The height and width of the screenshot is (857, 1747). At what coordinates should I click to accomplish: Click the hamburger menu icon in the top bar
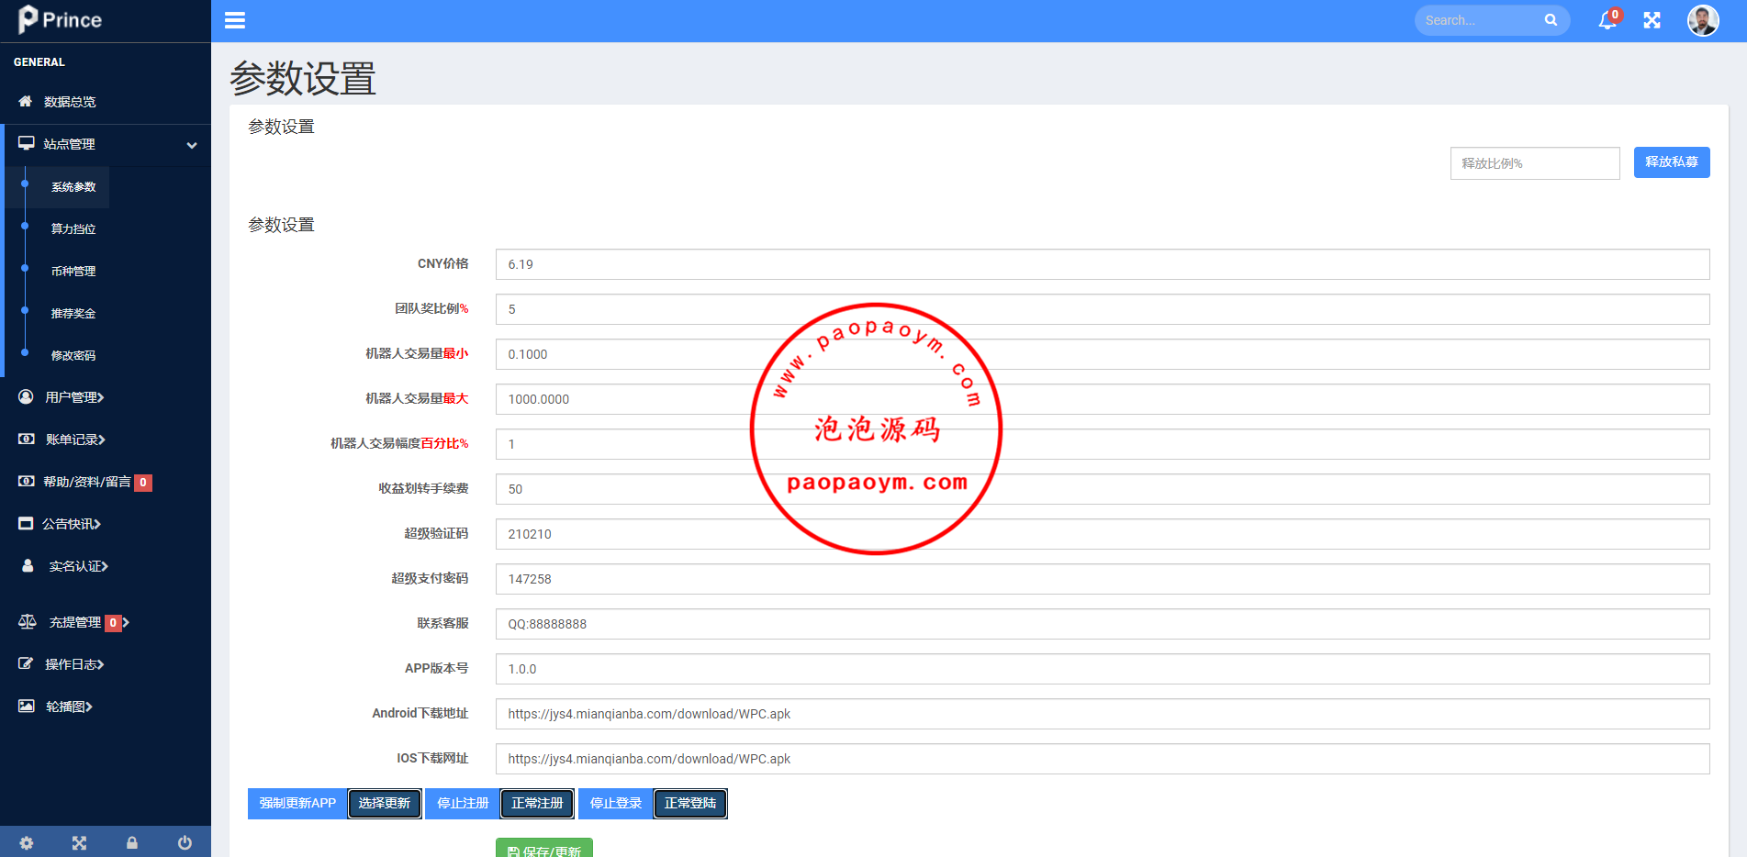(x=235, y=20)
